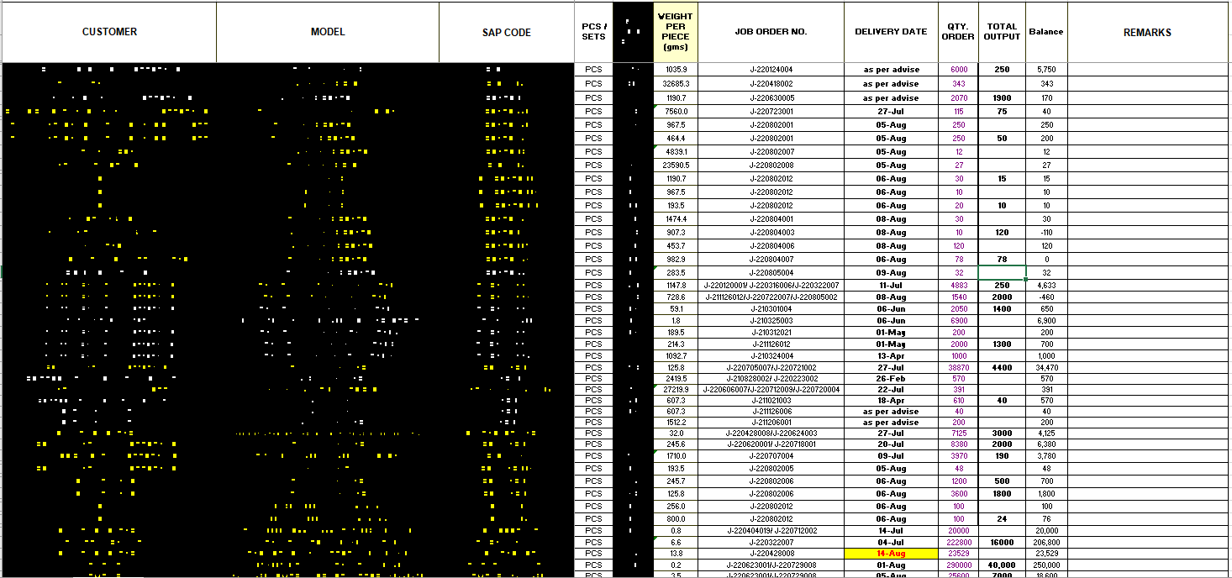Screen dimensions: 1232x578
Task: Select the CUSTOMER column header
Action: coord(109,32)
